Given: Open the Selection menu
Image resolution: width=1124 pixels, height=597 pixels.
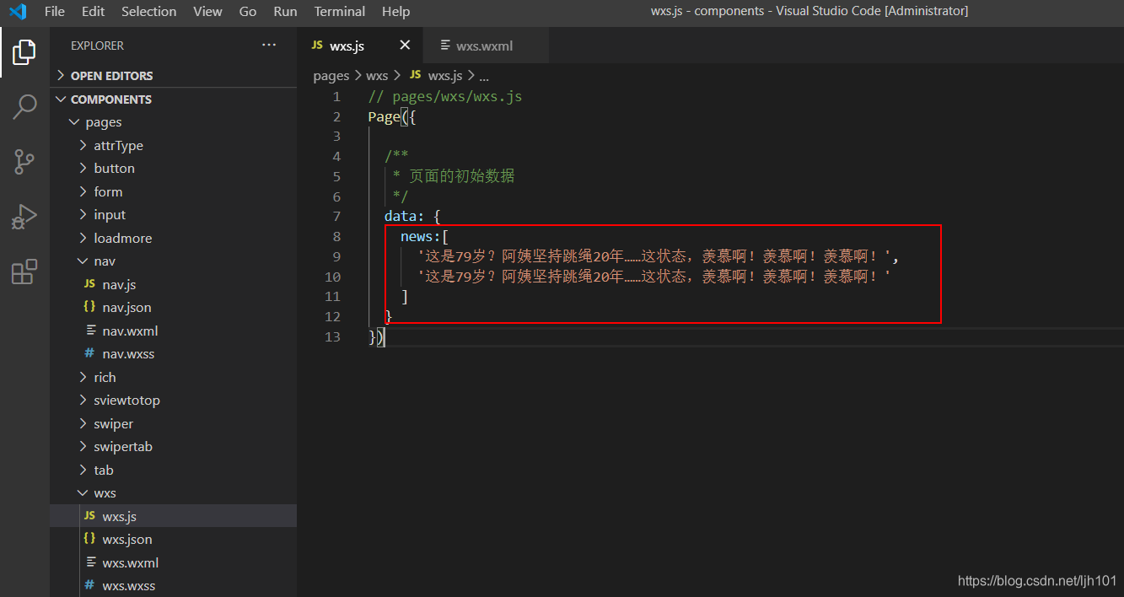Looking at the screenshot, I should (x=149, y=12).
